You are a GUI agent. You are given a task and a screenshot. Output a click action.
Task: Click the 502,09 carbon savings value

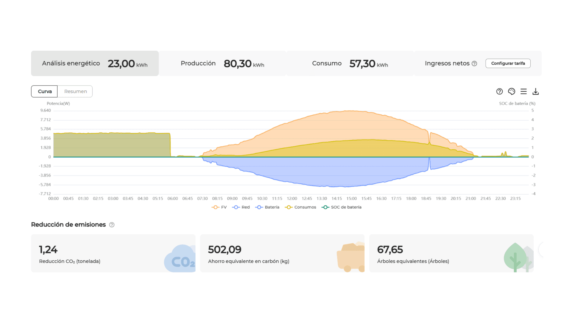click(224, 250)
